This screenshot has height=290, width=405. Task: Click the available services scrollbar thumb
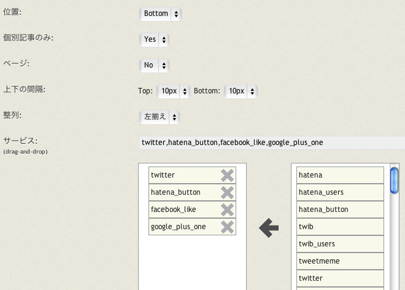[x=394, y=180]
